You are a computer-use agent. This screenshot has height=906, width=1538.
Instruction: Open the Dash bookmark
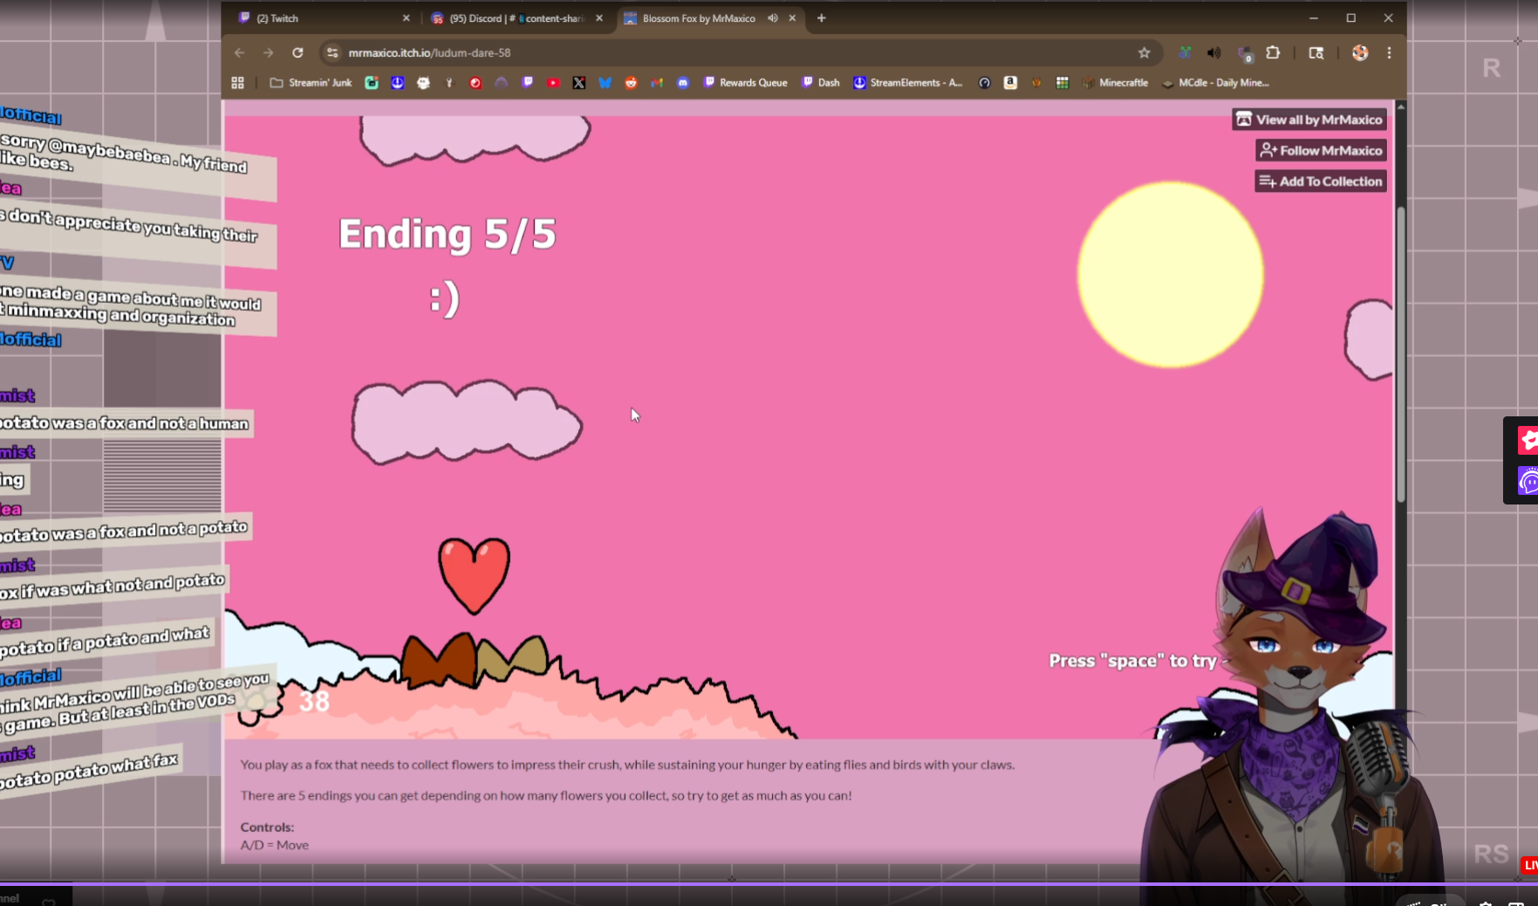821,83
